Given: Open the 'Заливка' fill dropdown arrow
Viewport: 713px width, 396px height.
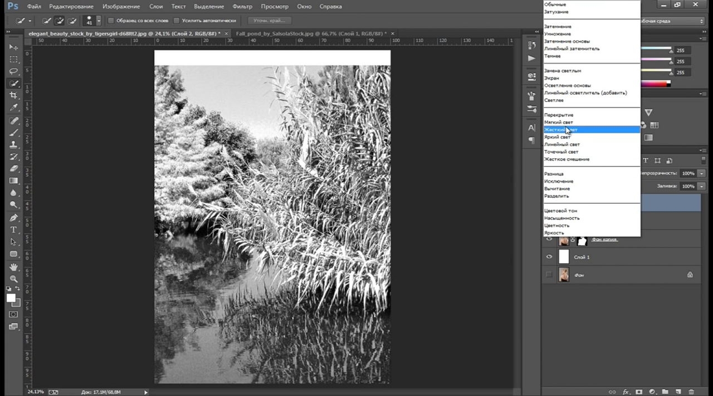Looking at the screenshot, I should pos(702,186).
